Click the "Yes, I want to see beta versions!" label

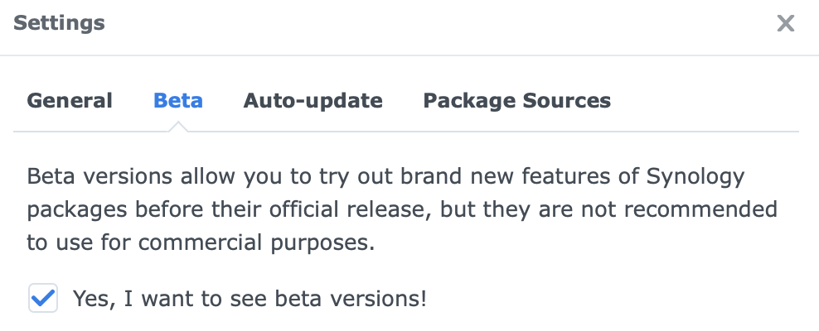250,298
